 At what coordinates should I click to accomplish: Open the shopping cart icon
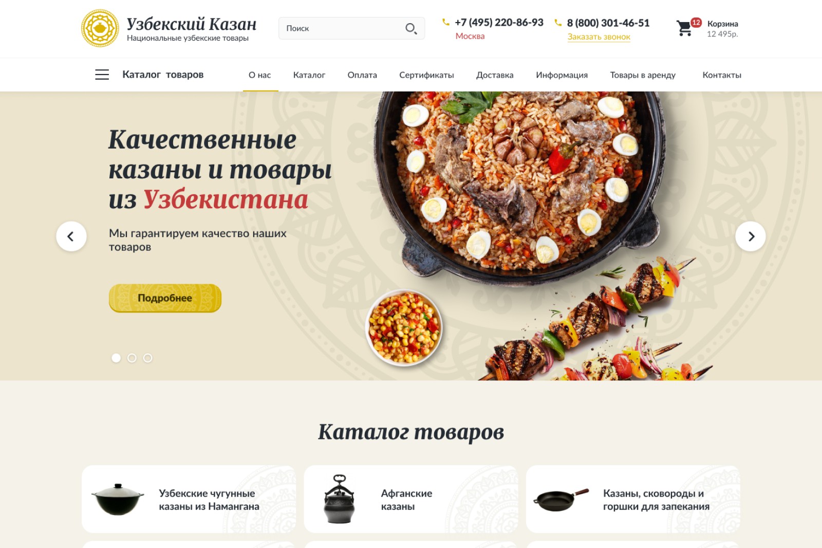(684, 28)
